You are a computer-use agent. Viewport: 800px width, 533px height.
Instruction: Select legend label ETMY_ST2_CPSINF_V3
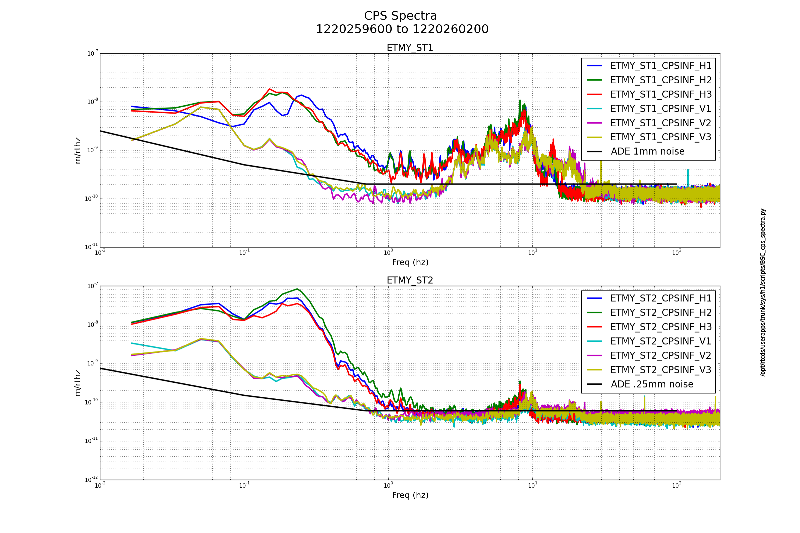[x=661, y=370]
